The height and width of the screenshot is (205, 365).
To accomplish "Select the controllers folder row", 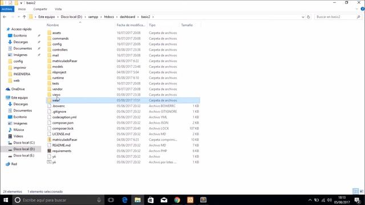I will (123, 50).
